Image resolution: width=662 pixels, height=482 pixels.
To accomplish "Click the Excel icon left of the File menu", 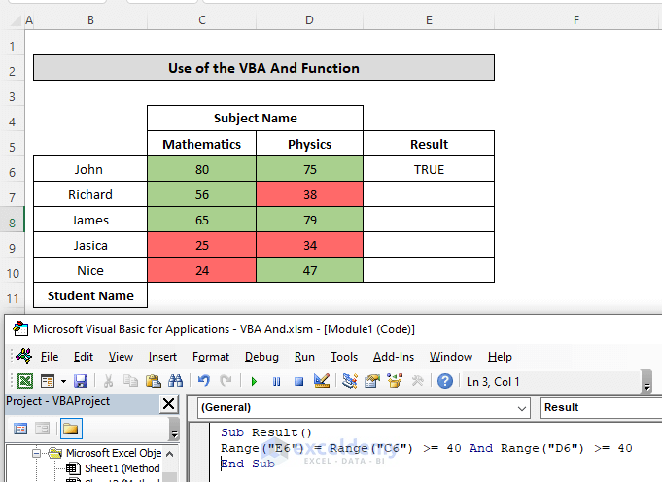I will click(24, 357).
